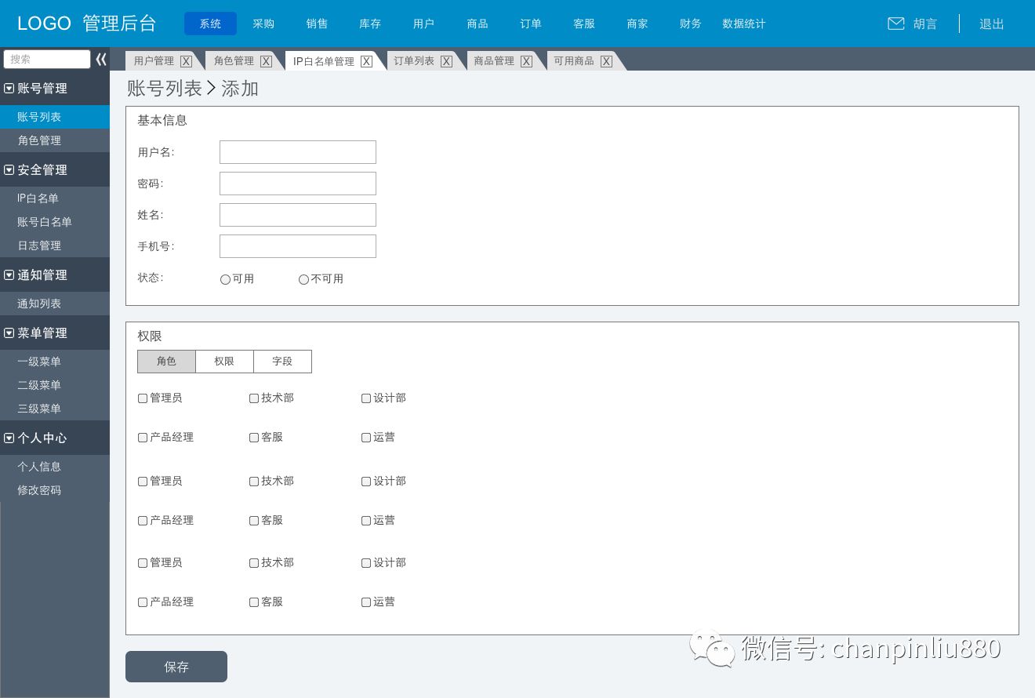Open 日志管理 in the sidebar
This screenshot has height=698, width=1035.
point(55,245)
